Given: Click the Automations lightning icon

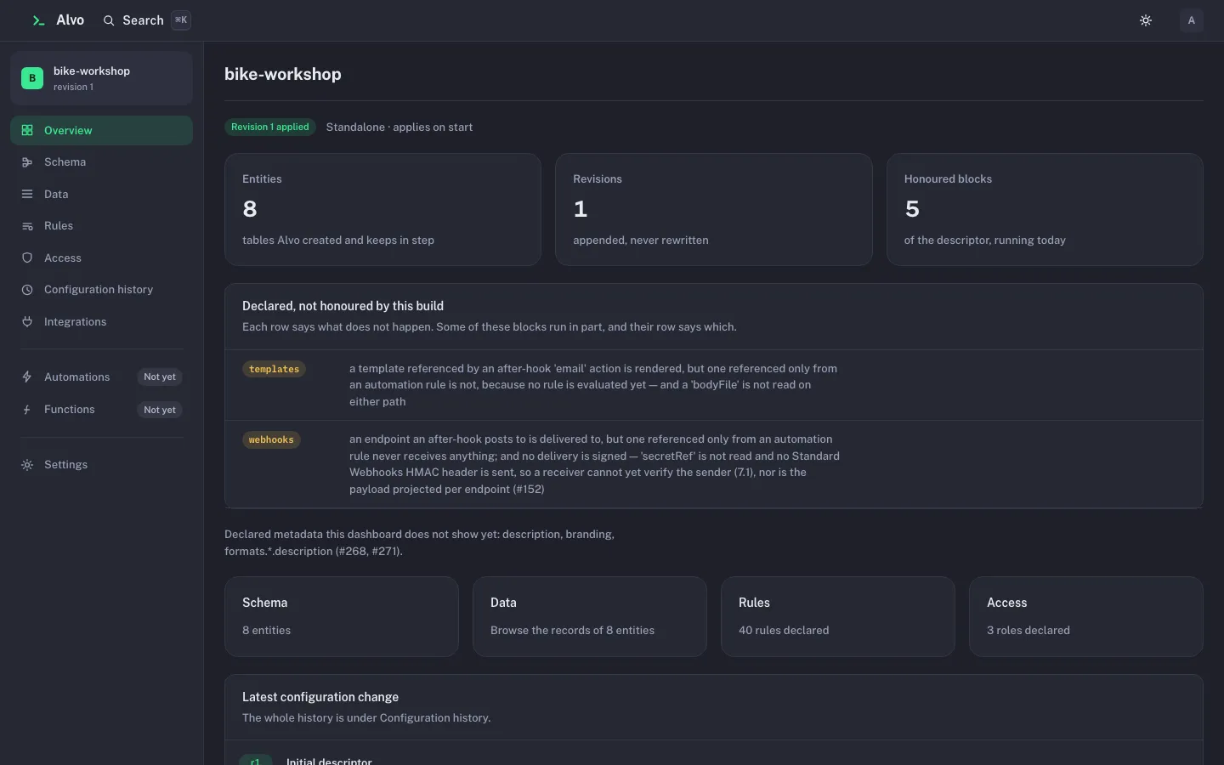Looking at the screenshot, I should [x=27, y=377].
